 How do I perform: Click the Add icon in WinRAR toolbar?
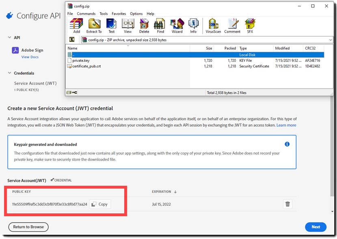(x=76, y=26)
